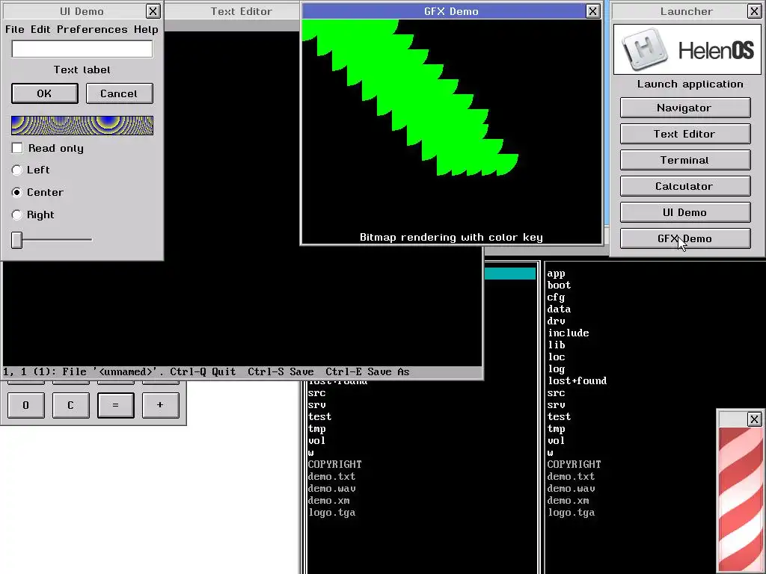Viewport: 766px width, 574px height.
Task: Launch GFX Demo from the Launcher
Action: click(685, 238)
